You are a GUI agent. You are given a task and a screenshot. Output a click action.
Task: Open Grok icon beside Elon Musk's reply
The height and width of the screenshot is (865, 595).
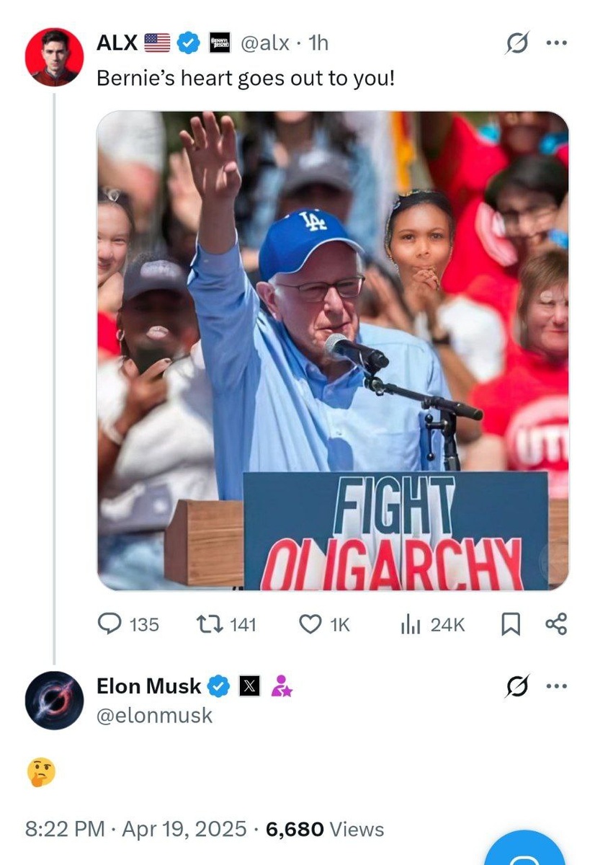pos(516,686)
